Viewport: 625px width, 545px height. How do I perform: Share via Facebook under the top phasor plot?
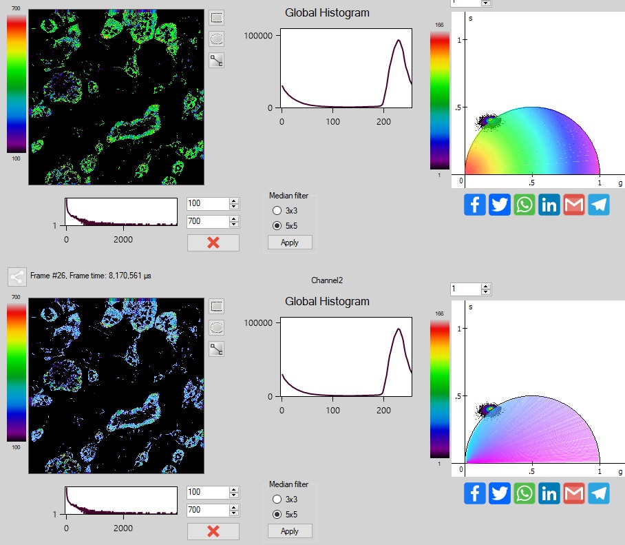click(475, 205)
